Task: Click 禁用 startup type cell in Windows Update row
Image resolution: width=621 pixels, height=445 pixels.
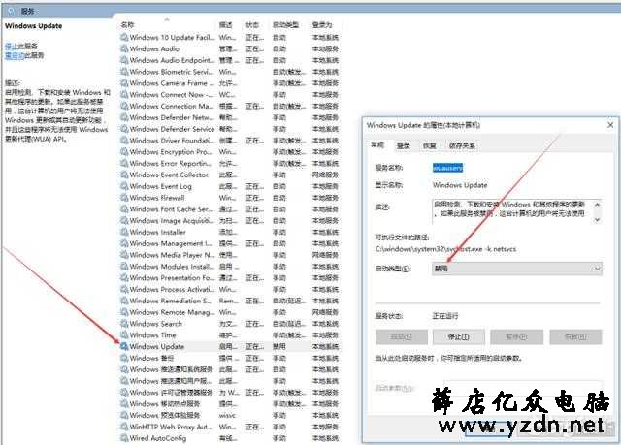Action: 278,346
